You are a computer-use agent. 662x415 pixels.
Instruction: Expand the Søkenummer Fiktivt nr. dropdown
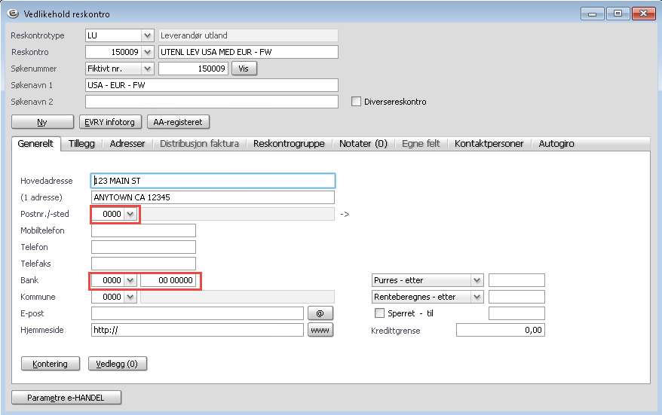pyautogui.click(x=147, y=69)
